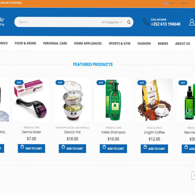Add Lingzhi Coffee to cart
Image resolution: width=195 pixels, height=195 pixels.
[x=154, y=149]
